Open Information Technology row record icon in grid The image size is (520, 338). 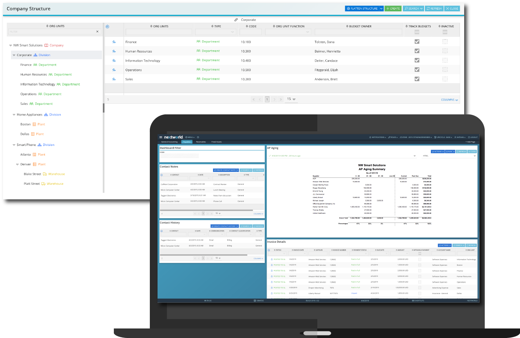(x=114, y=60)
